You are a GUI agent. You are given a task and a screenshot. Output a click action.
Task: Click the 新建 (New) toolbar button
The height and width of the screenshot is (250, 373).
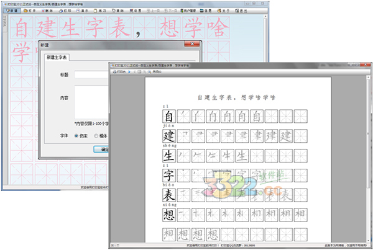pyautogui.click(x=12, y=11)
